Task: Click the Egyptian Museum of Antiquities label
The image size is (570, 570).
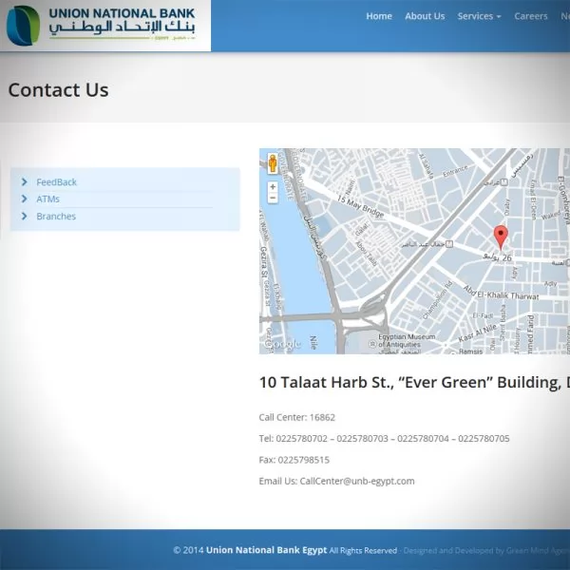Action: click(x=406, y=341)
